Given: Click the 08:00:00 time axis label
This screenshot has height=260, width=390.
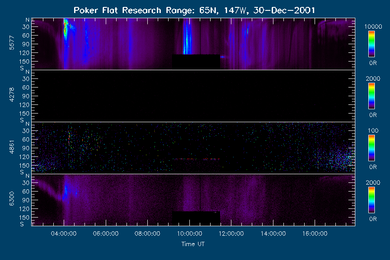Looking at the screenshot, I should coord(147,234).
